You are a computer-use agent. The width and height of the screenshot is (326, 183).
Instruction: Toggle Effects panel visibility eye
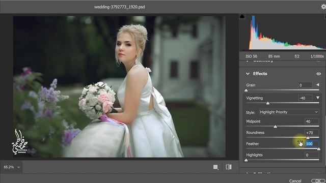click(318, 74)
